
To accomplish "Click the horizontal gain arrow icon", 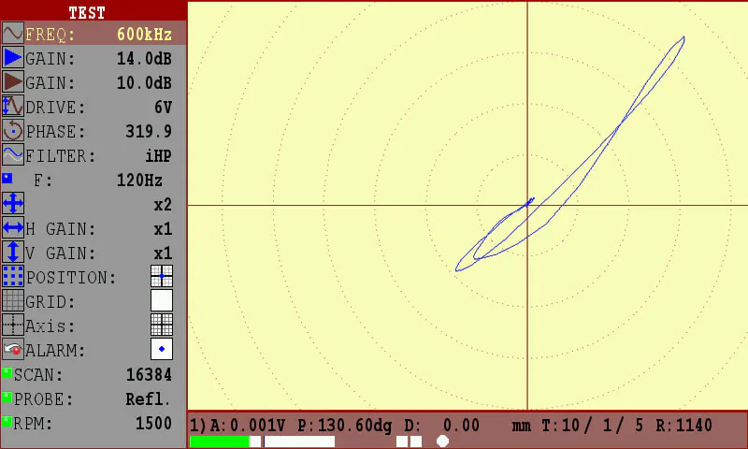I will 12,228.
